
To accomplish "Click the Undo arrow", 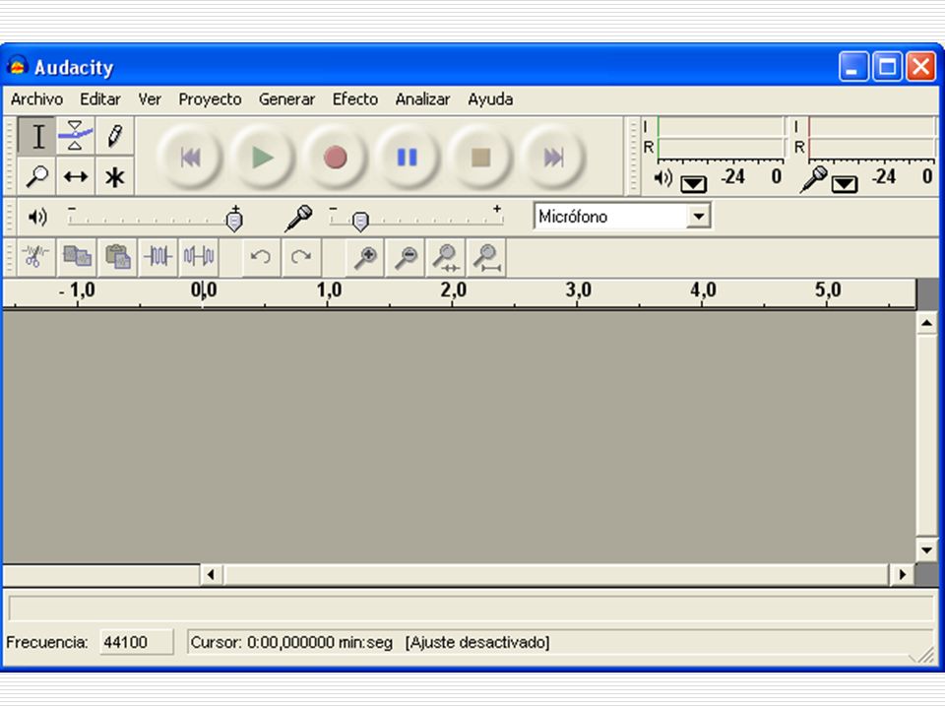I will (x=260, y=257).
